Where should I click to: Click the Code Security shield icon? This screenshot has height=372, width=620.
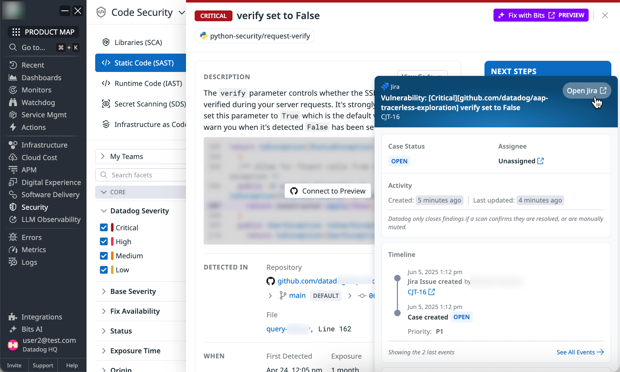click(101, 13)
